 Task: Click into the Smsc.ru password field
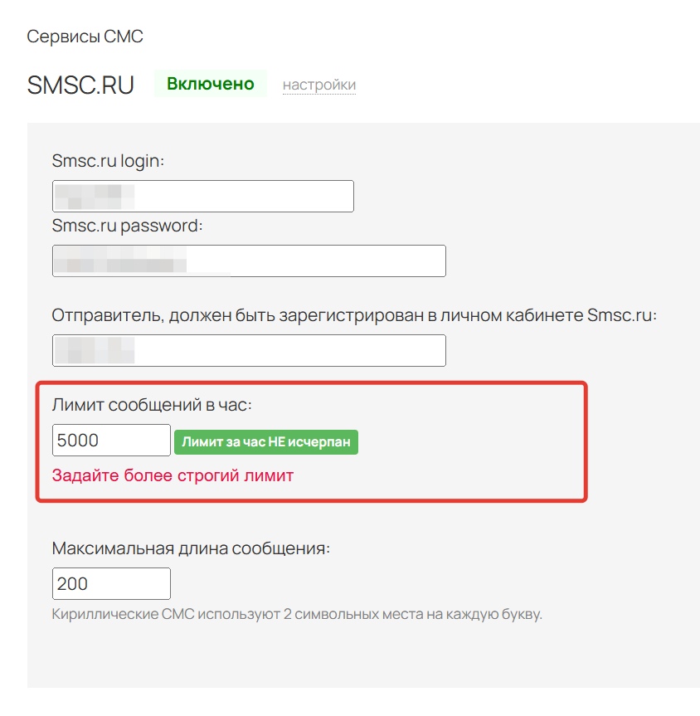(315, 261)
